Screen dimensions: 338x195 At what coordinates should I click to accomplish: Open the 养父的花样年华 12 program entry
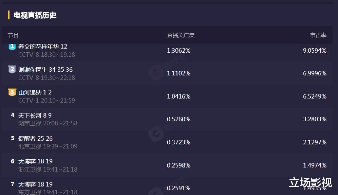pos(43,47)
